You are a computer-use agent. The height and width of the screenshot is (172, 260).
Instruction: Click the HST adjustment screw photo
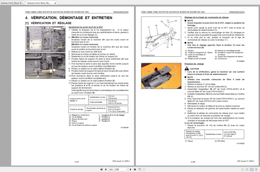pos(45,39)
